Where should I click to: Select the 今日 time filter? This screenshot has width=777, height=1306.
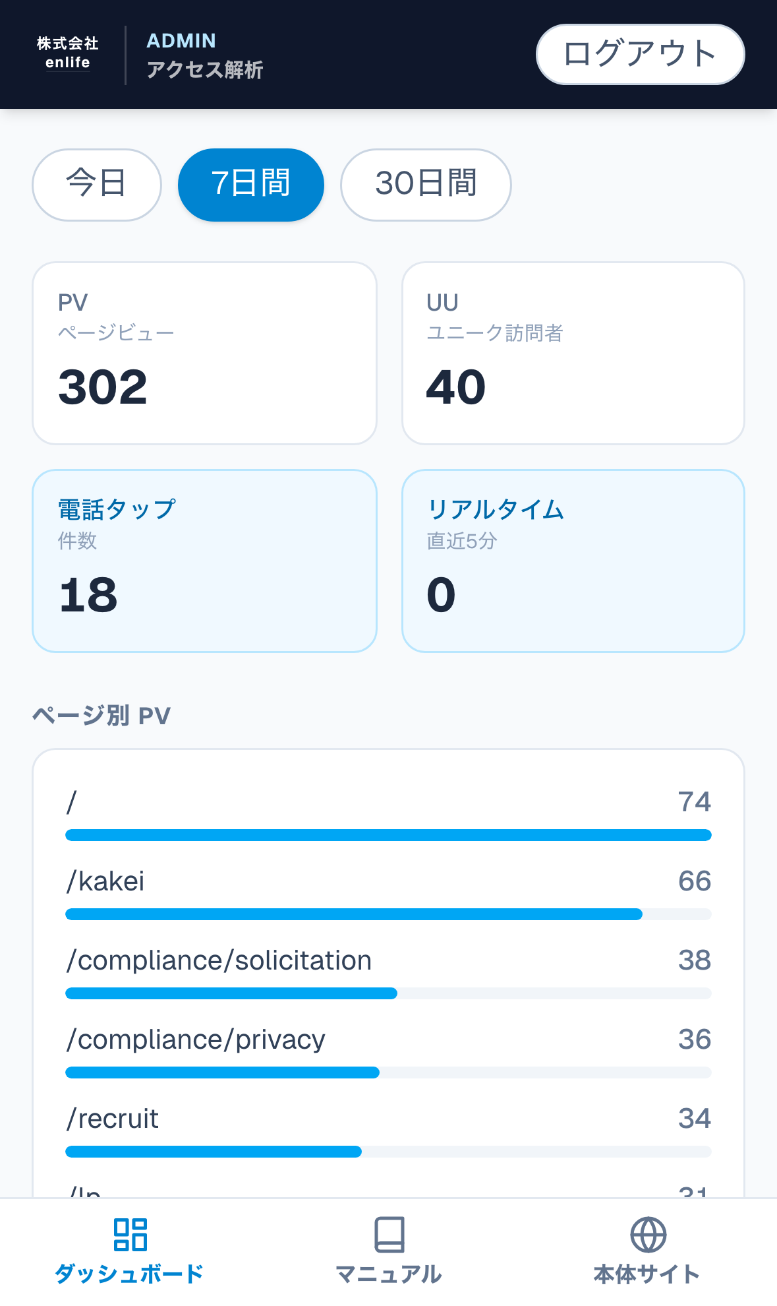(x=96, y=185)
